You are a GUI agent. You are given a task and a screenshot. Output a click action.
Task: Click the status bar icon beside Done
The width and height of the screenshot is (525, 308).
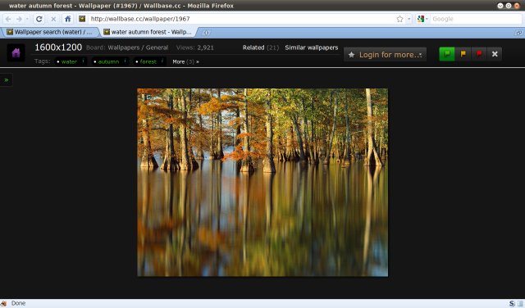click(x=3, y=303)
